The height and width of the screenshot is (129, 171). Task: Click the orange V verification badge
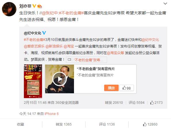point(34,6)
